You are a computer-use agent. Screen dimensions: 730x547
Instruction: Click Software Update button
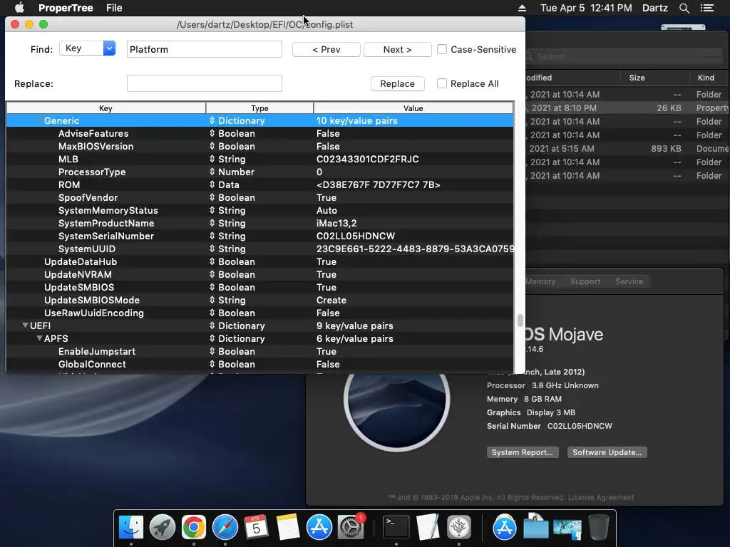click(x=607, y=452)
